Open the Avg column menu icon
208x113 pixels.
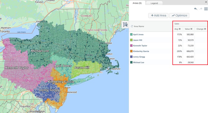tap(180, 29)
